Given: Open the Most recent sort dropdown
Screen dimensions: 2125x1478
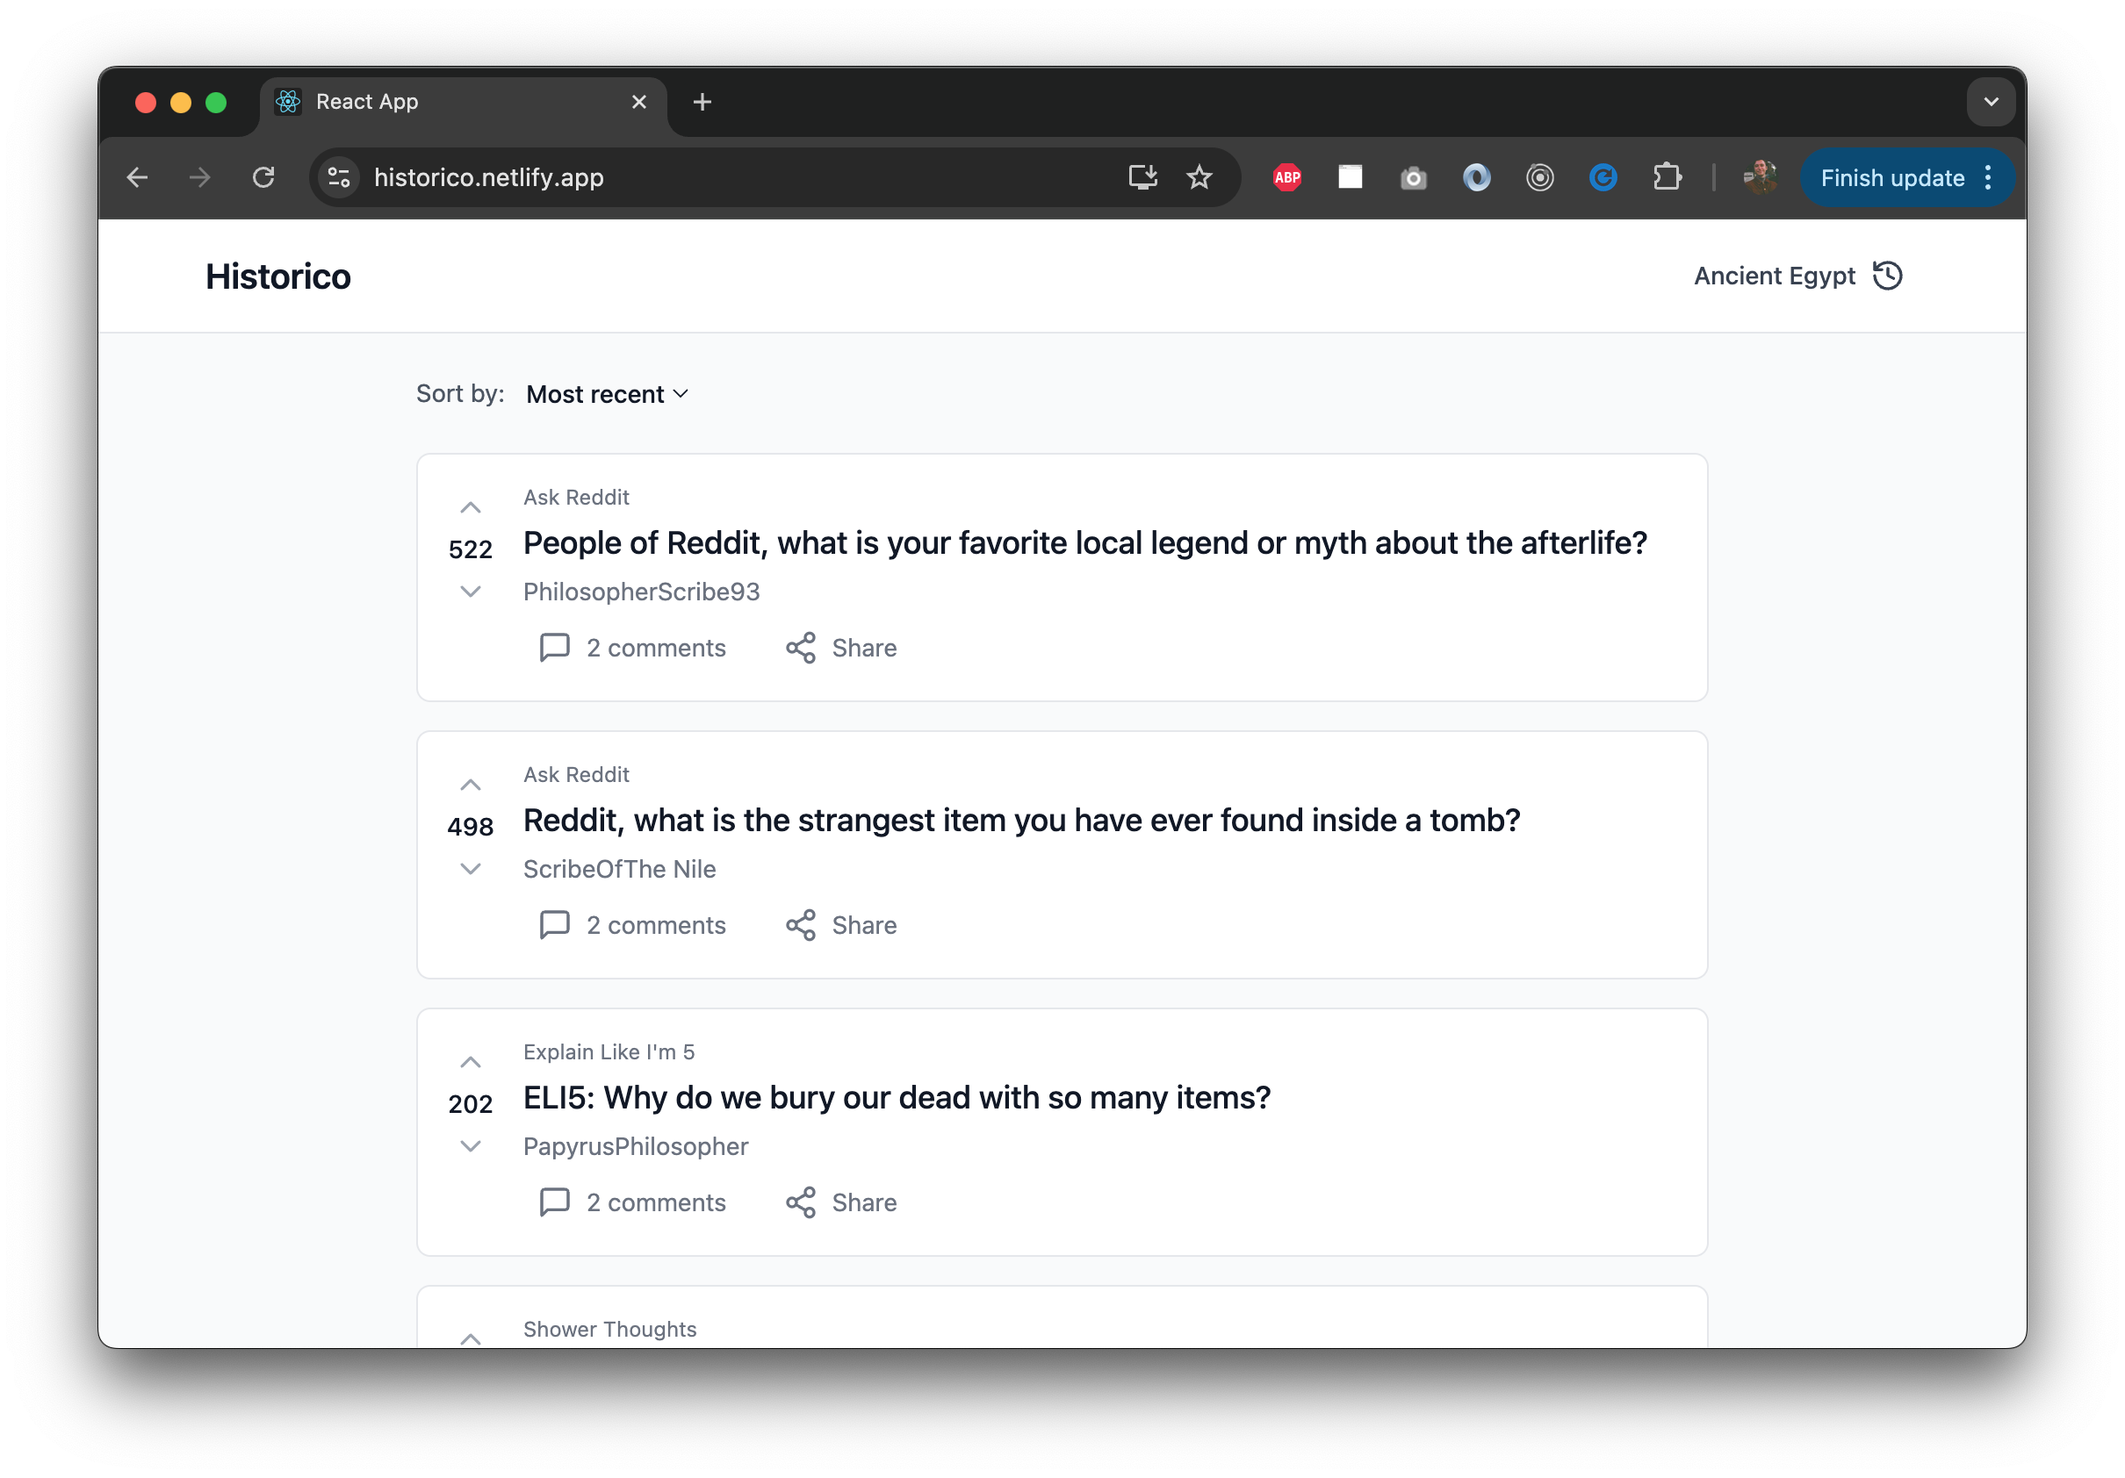Looking at the screenshot, I should [x=607, y=394].
